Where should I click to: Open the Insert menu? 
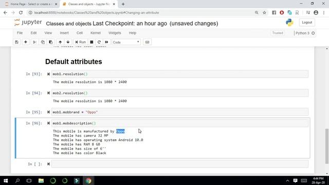tap(64, 33)
